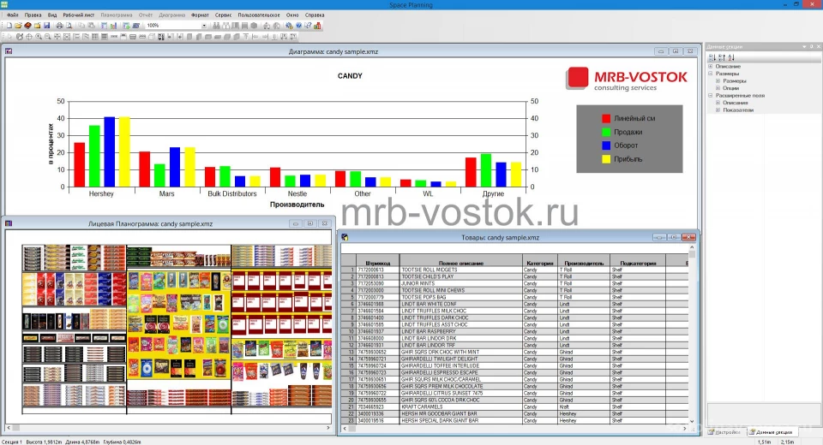Screen dimensions: 823x445
Task: Open the Данные секции panel options arrow
Action: (804, 46)
